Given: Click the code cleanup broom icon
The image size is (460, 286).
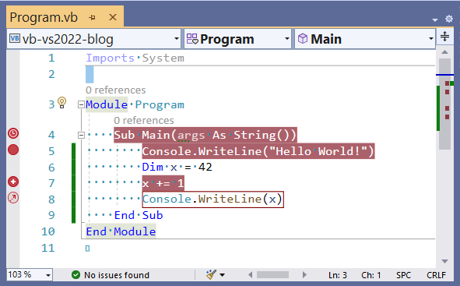Looking at the screenshot, I should 211,274.
